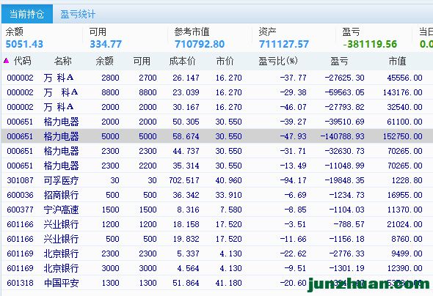This screenshot has width=433, height=296.
Task: Click the 盈亏比(%) column header
Action: 278,61
